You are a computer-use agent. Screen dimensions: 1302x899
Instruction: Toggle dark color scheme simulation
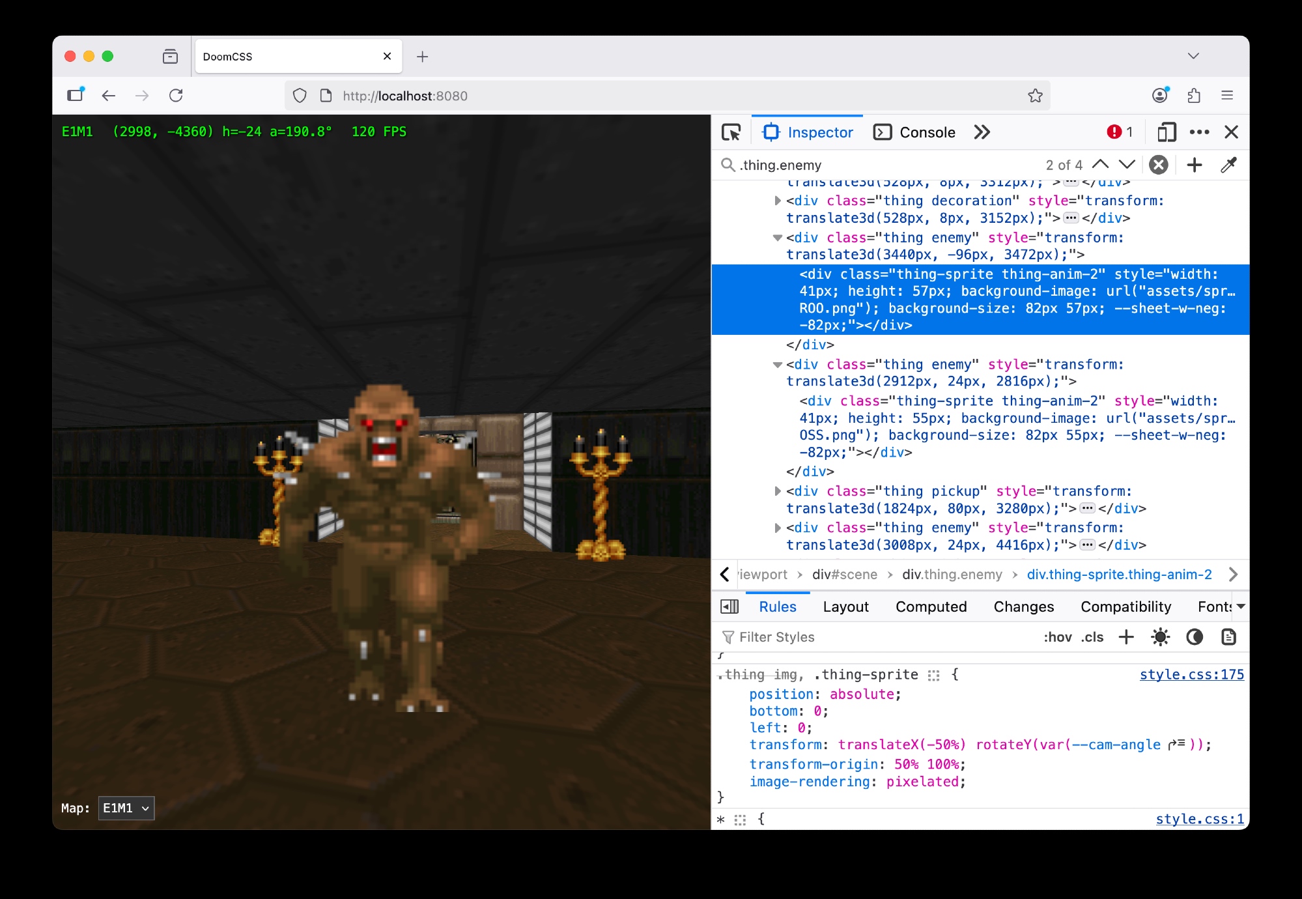tap(1194, 636)
